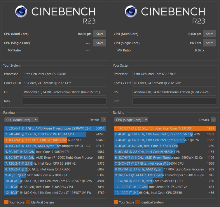The height and width of the screenshot is (207, 220).
Task: Select i7-1165G7 @15W row scoring 3769
Action: (x=55, y=193)
